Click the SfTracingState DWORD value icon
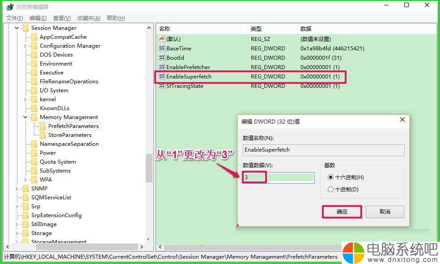 coord(161,86)
